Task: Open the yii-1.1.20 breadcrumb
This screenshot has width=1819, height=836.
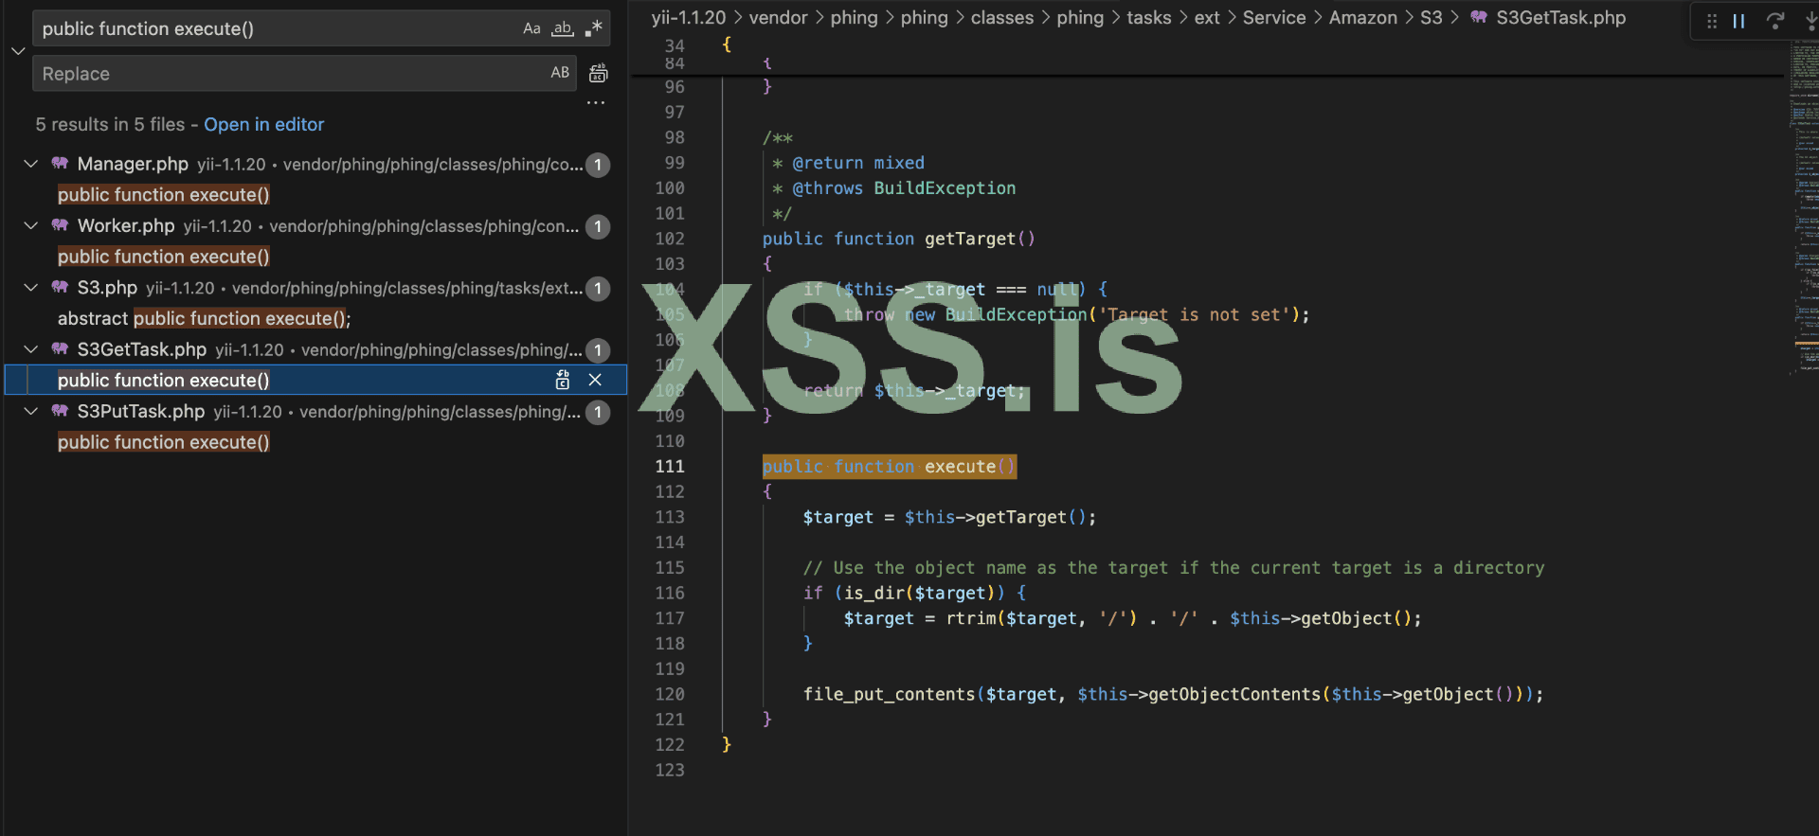Action: (x=689, y=17)
